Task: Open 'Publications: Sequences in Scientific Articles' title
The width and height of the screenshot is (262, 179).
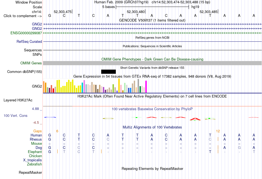Action: (152, 46)
